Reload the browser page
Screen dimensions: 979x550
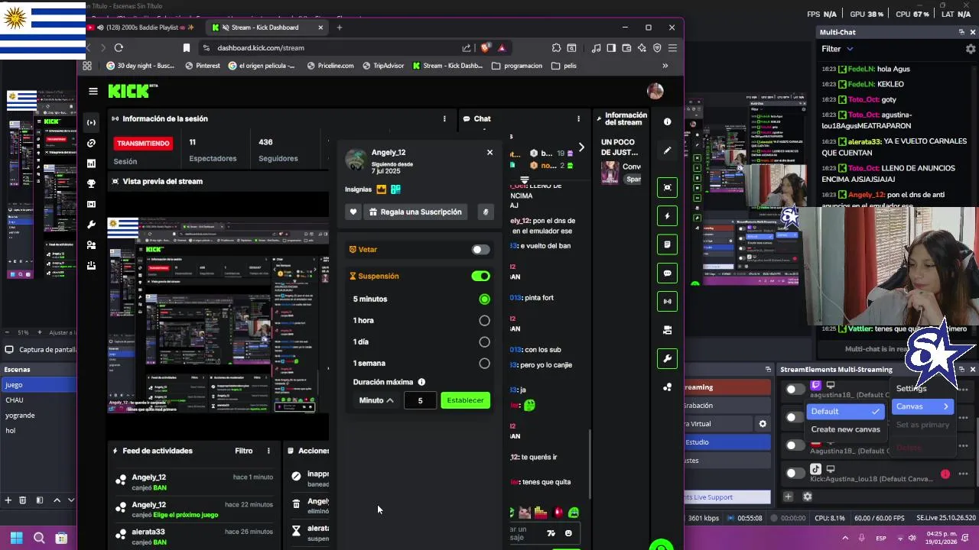(x=119, y=48)
